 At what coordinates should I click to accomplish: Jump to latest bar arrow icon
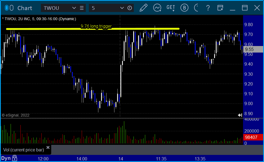(240, 115)
